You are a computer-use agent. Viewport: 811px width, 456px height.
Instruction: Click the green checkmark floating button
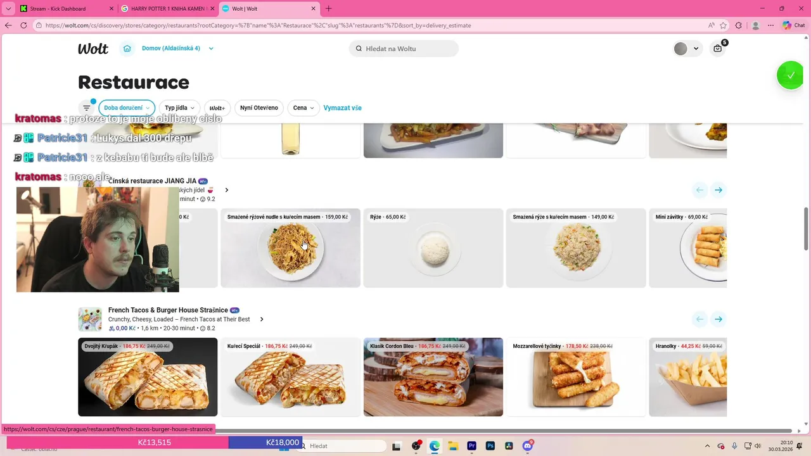click(790, 75)
